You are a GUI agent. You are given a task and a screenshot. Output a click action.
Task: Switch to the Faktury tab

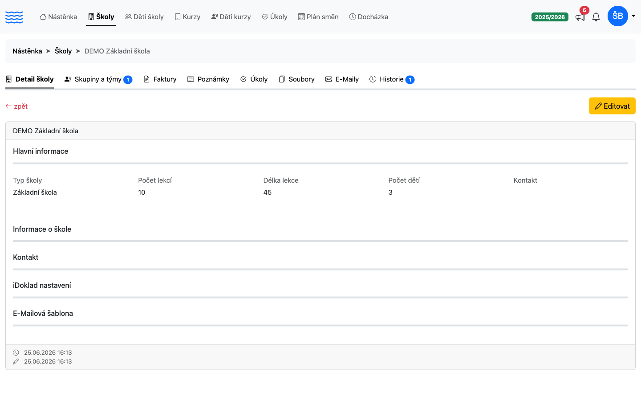[160, 79]
